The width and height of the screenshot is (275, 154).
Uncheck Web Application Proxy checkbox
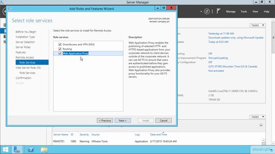point(60,53)
